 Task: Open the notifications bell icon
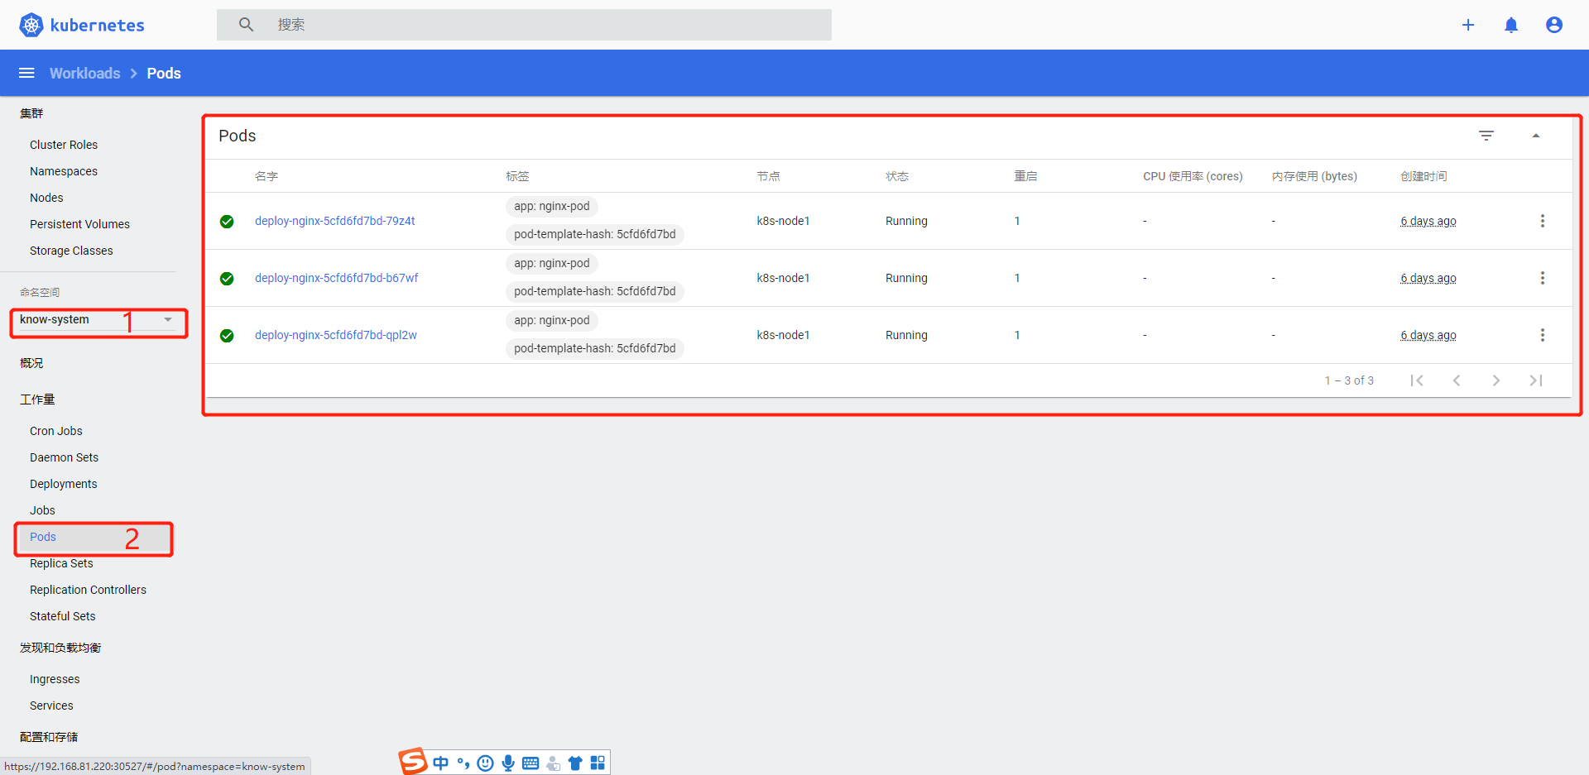(x=1512, y=25)
